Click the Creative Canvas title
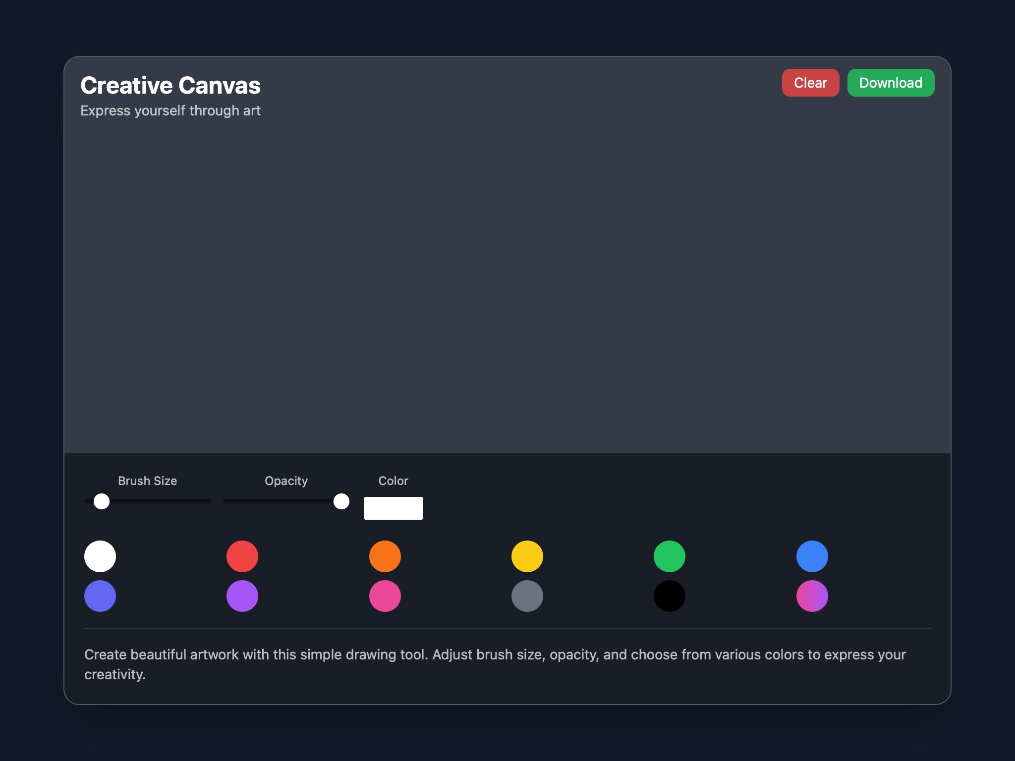The height and width of the screenshot is (761, 1015). click(x=170, y=85)
